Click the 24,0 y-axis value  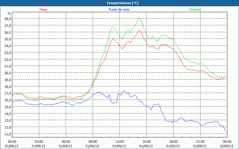pyautogui.click(x=8, y=46)
